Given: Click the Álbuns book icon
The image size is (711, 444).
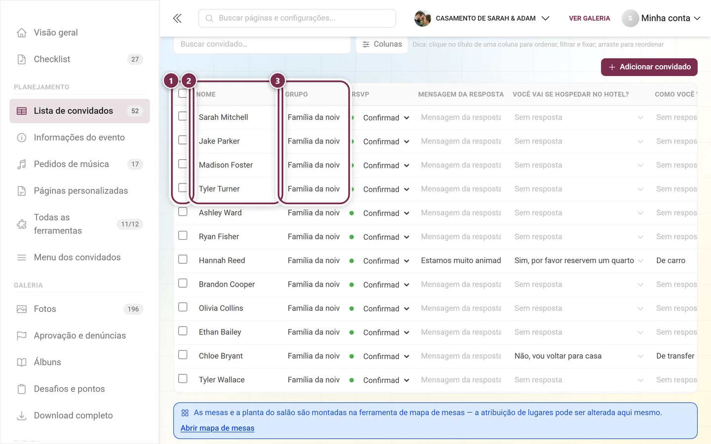Looking at the screenshot, I should (x=22, y=363).
